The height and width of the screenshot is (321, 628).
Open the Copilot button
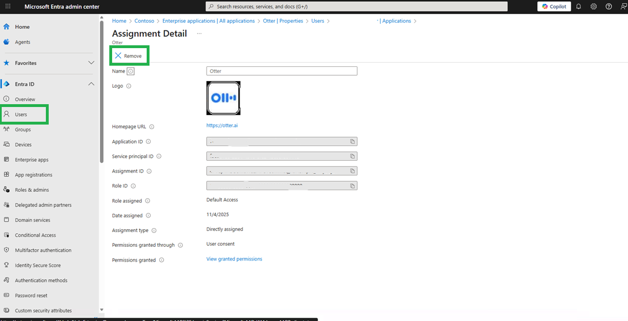pyautogui.click(x=554, y=6)
